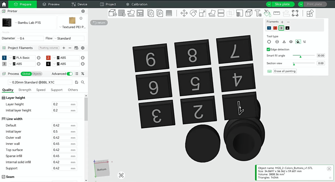Viewport: 335px width, 182px height.
Task: Select the Sphere brush tool type
Action: coord(277,42)
